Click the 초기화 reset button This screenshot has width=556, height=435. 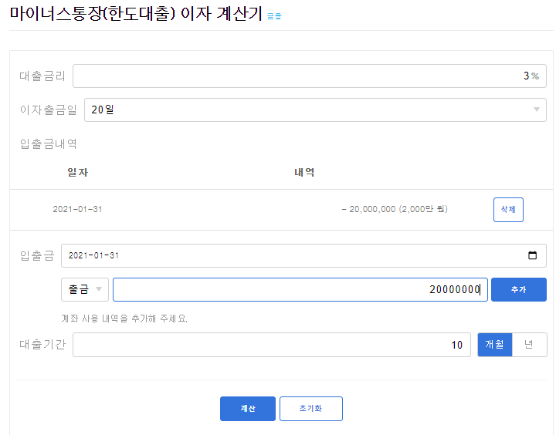(310, 409)
